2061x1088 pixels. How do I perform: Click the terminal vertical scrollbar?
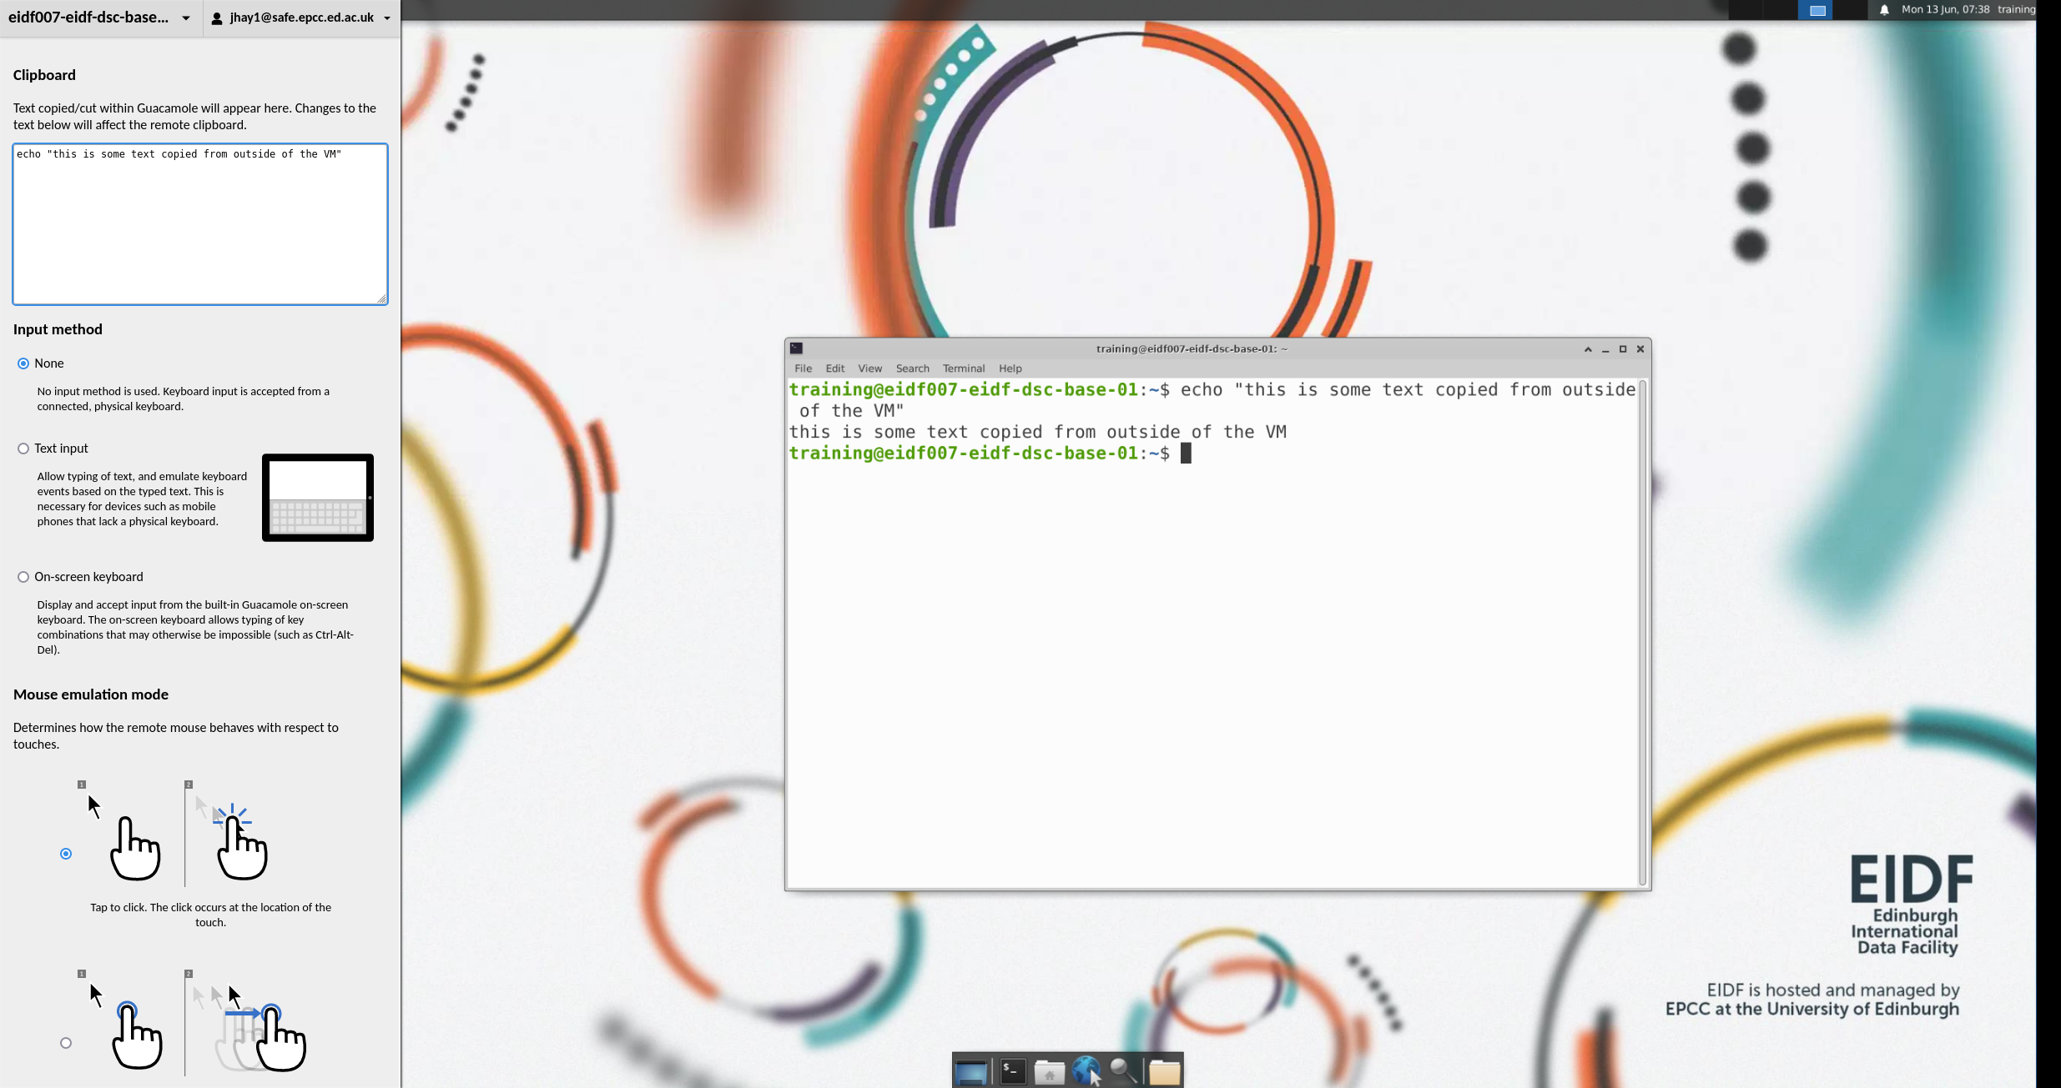click(1642, 634)
